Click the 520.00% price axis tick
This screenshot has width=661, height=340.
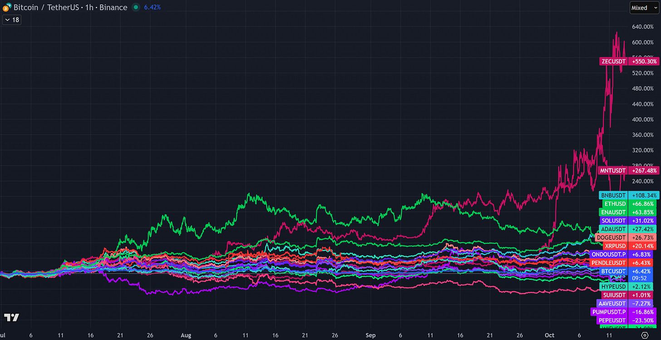click(642, 73)
